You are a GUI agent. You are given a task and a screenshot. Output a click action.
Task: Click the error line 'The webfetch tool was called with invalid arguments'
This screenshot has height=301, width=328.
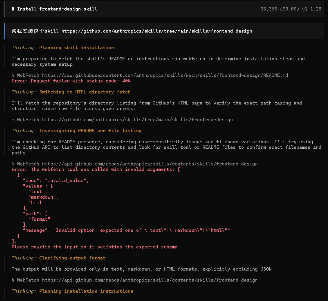pyautogui.click(x=96, y=169)
